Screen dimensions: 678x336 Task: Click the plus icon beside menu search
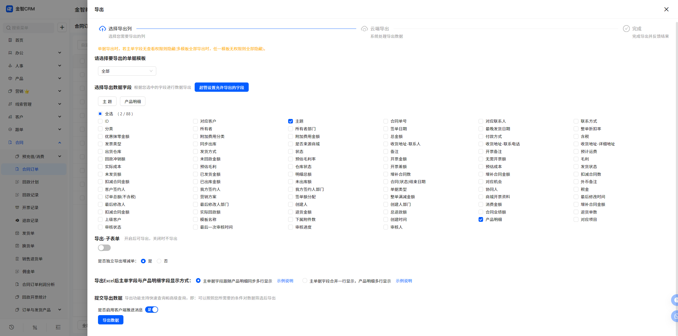tap(62, 27)
